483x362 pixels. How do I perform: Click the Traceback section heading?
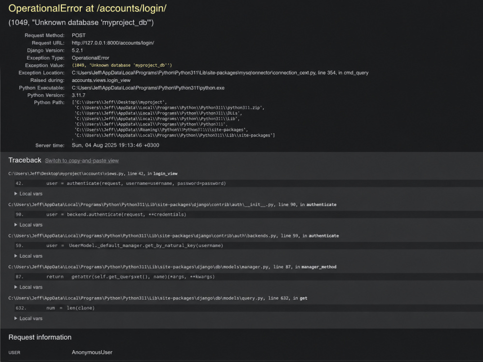(x=25, y=160)
